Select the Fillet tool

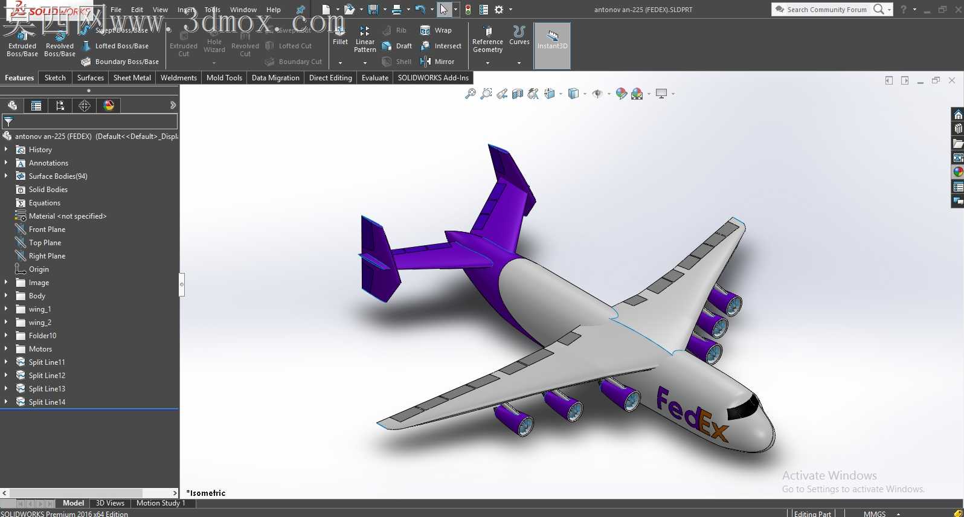[x=340, y=36]
